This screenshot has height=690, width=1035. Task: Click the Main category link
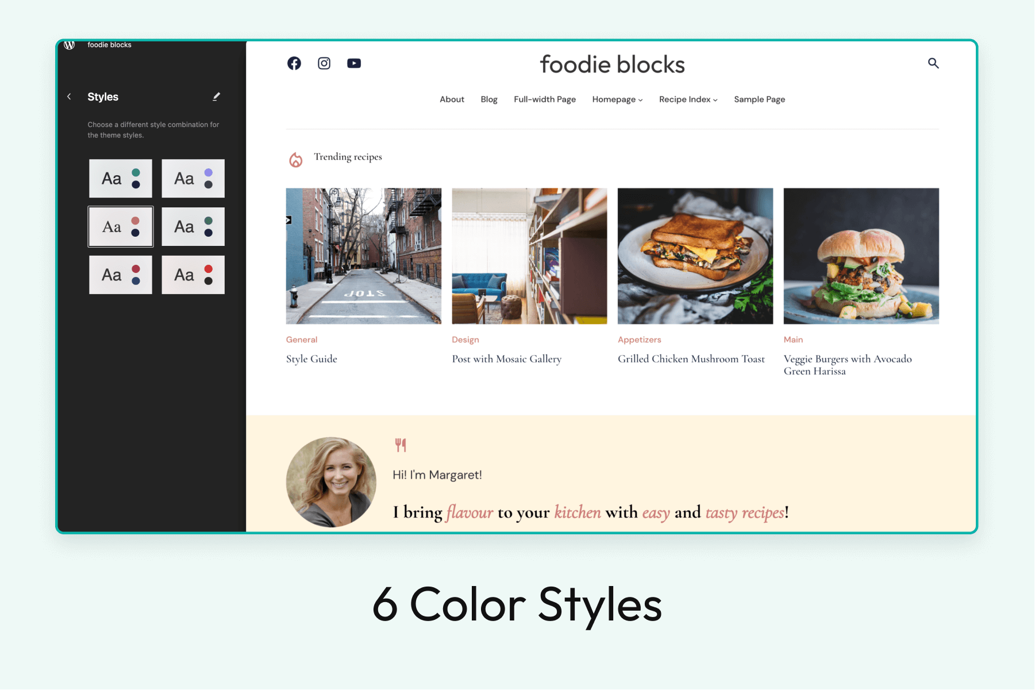tap(793, 340)
